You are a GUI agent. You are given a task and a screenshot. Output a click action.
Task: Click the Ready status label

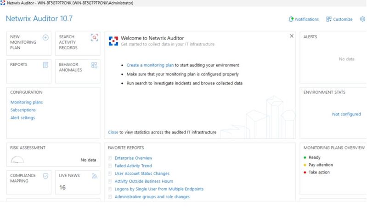(x=314, y=157)
